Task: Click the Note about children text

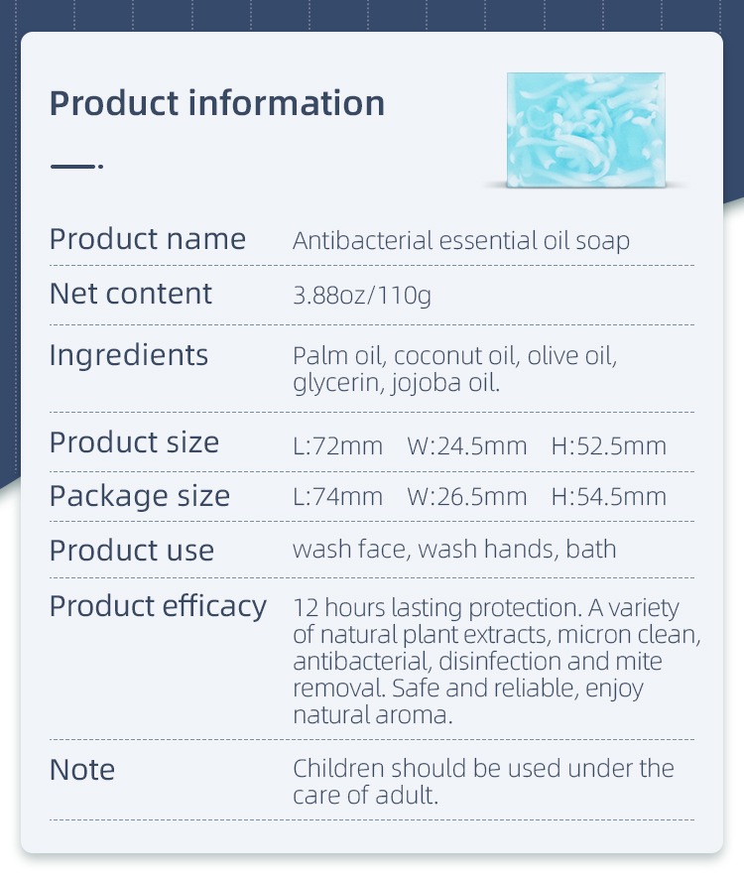Action: 484,782
